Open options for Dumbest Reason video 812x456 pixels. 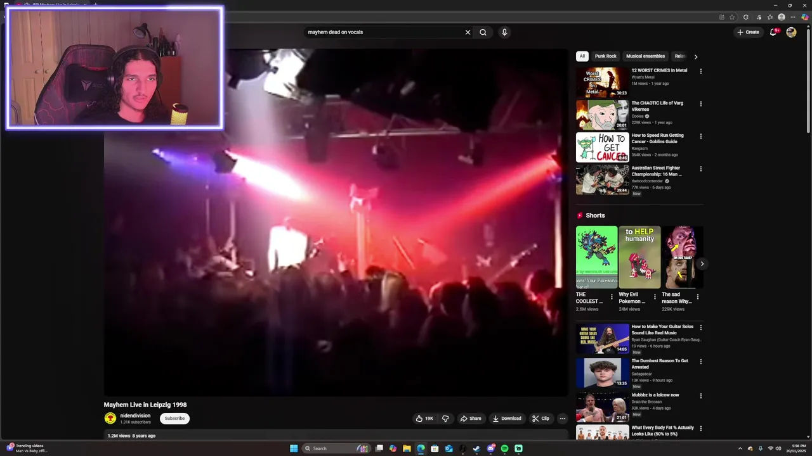[x=701, y=362]
